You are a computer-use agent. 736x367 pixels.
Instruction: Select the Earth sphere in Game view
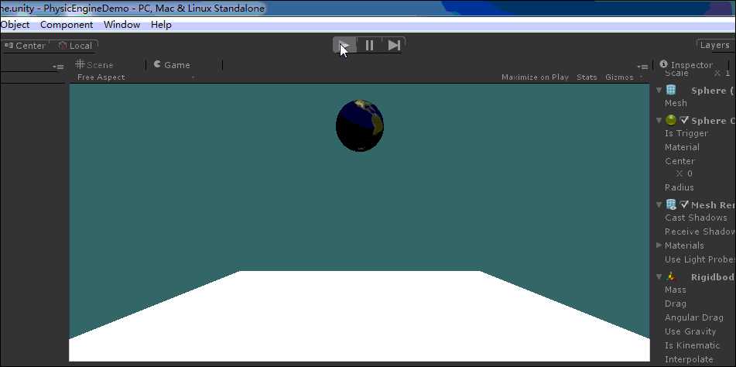point(360,125)
